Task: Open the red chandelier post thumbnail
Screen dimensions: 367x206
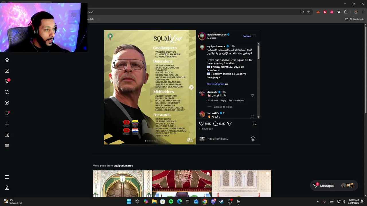Action: (x=182, y=184)
